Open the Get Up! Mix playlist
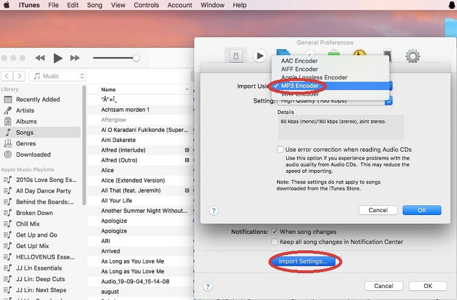The width and height of the screenshot is (457, 300). (33, 246)
